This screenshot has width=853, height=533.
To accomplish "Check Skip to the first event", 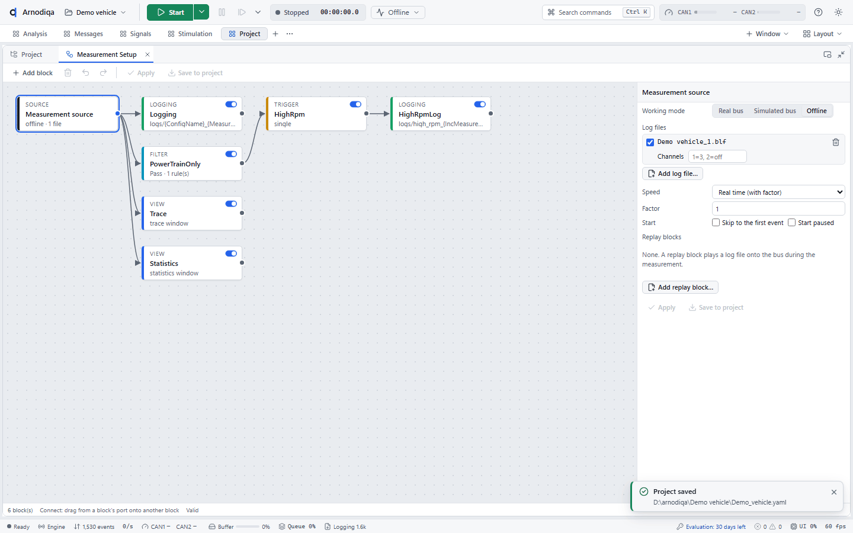I will [716, 223].
